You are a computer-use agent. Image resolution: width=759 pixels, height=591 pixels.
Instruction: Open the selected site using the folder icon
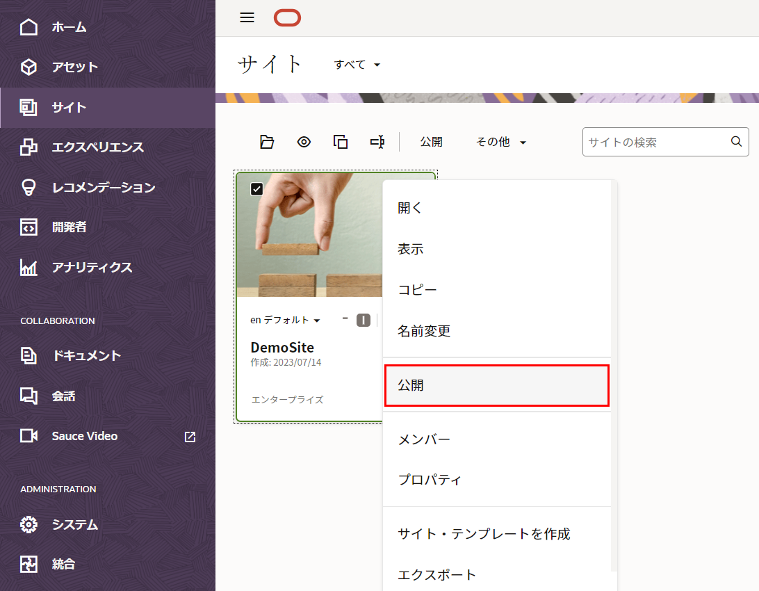[x=267, y=141]
